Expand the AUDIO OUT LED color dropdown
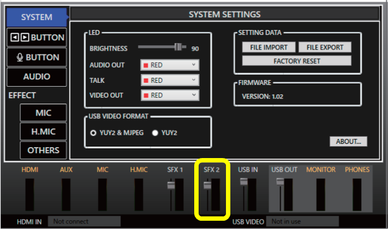The height and width of the screenshot is (230, 389). click(x=170, y=65)
